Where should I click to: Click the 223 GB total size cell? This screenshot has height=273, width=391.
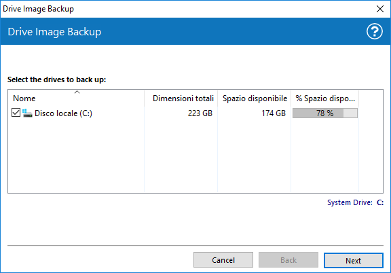pos(200,113)
